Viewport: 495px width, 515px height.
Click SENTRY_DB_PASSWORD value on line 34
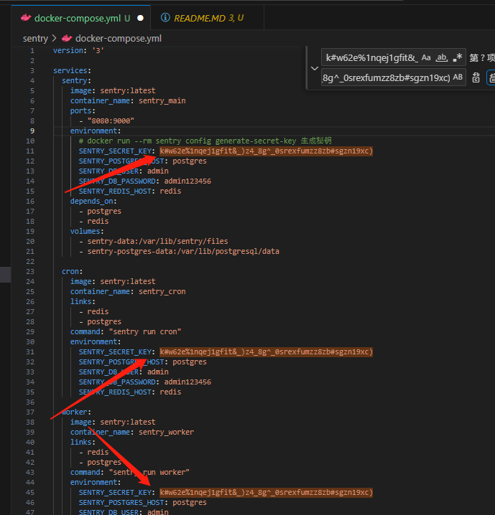[x=188, y=382]
